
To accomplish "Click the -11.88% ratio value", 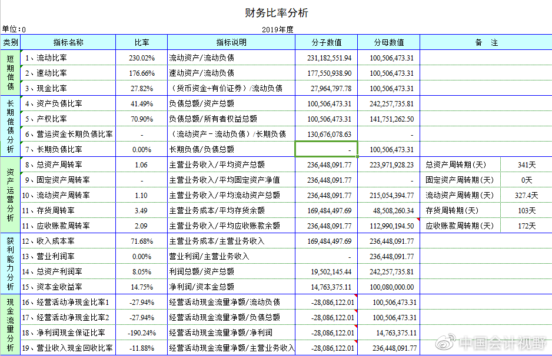I will [x=141, y=348].
